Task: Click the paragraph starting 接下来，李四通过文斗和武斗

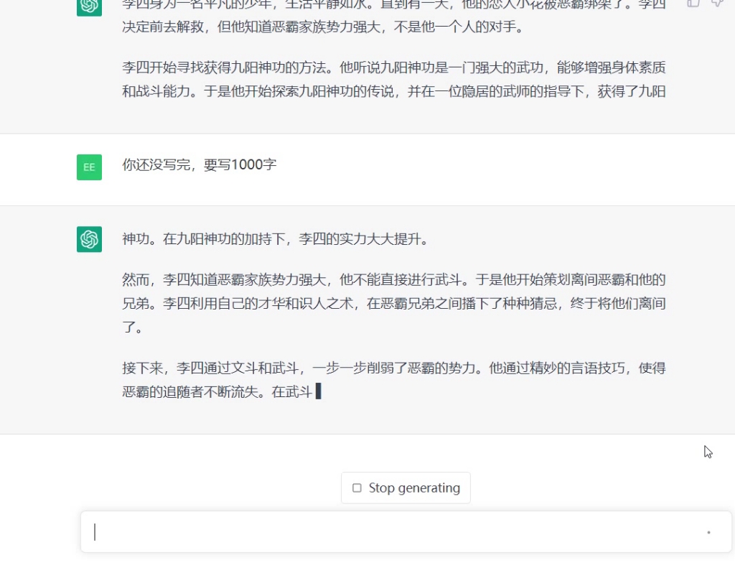Action: coord(393,380)
